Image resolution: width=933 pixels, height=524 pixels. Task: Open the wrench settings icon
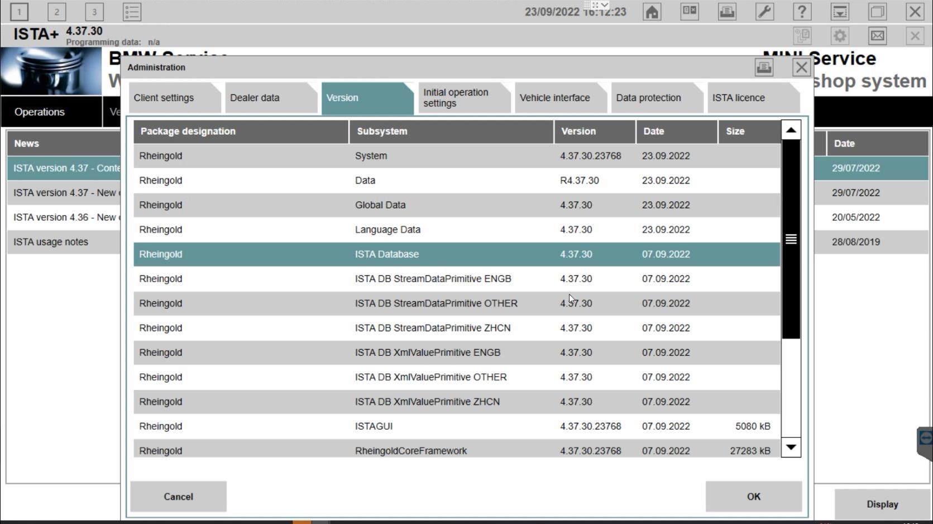point(764,12)
